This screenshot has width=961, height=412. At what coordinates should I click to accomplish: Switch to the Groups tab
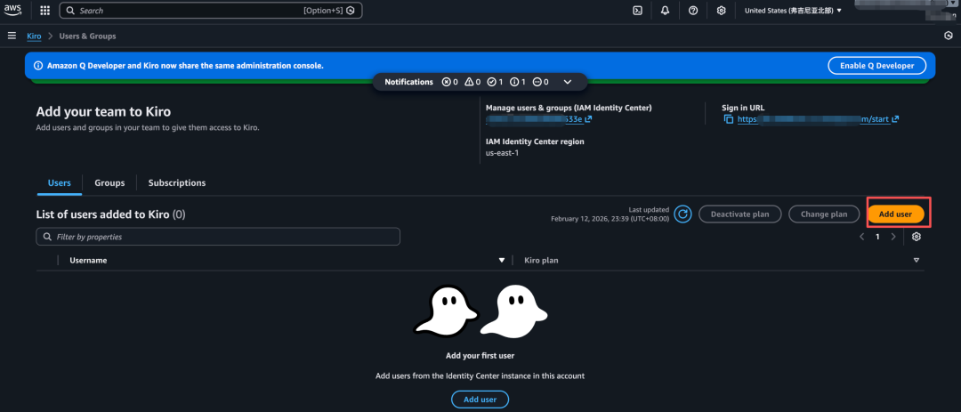click(109, 182)
